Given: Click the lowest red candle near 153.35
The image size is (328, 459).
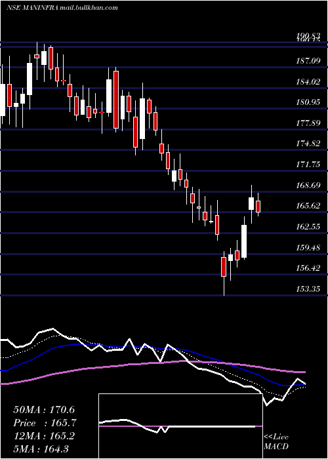Looking at the screenshot, I should click(x=224, y=267).
